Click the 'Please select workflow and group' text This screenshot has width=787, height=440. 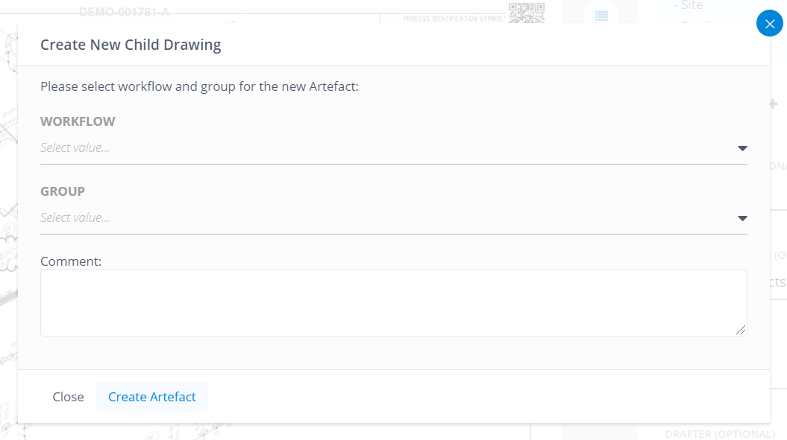(199, 86)
